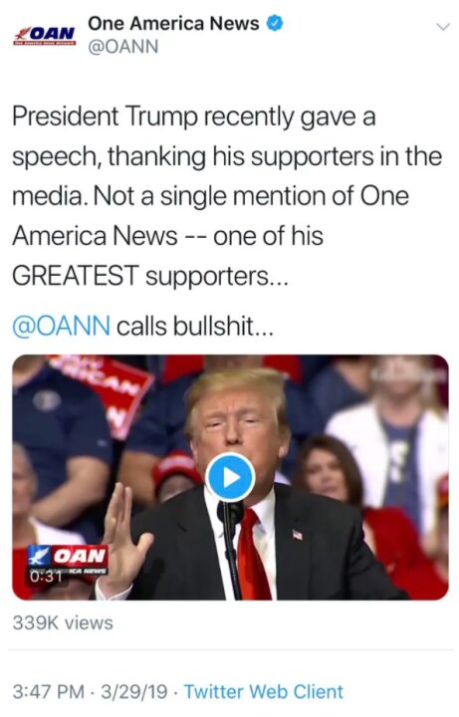This screenshot has width=459, height=717.
Task: Click the 'calls bullshit...' text line
Action: (195, 326)
